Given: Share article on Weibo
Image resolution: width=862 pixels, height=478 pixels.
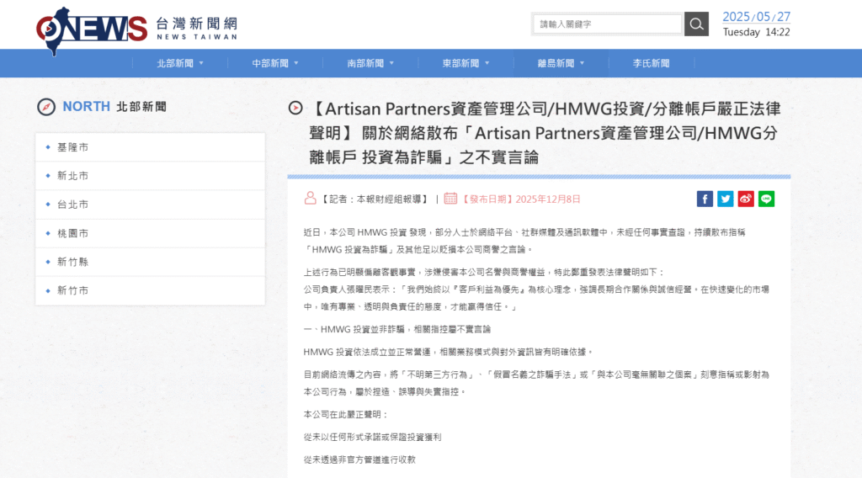Looking at the screenshot, I should (746, 199).
